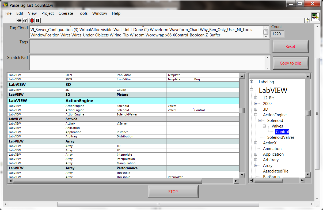Screen dimensions: 323x210
Task: Click the table's horizontal scroll left arrow
Action: 10,181
